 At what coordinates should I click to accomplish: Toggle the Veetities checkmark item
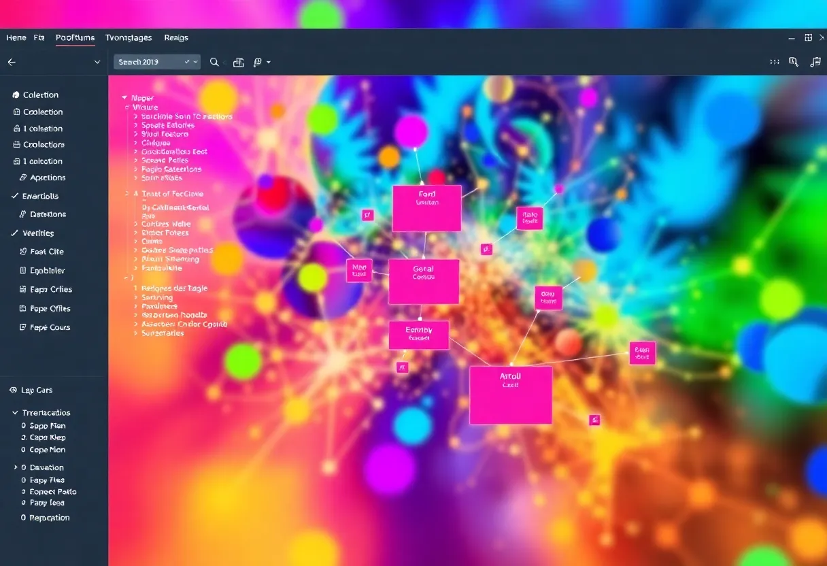coord(14,233)
